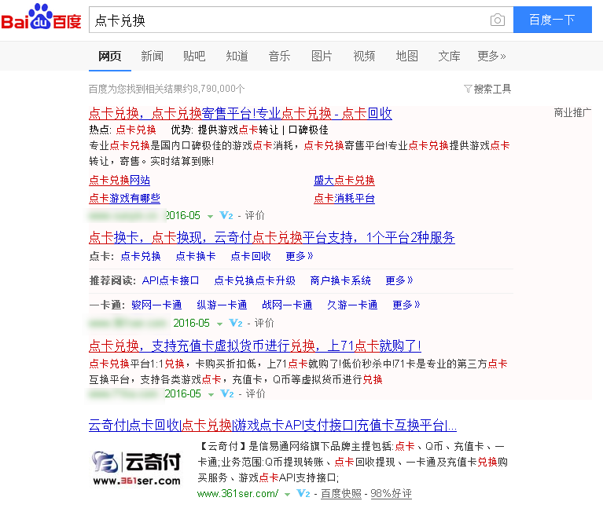
Task: Open the 文库 tab
Action: (449, 56)
